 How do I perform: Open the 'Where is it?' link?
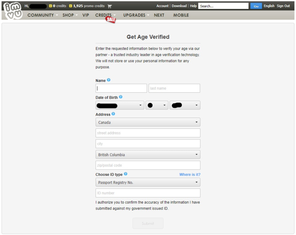190,175
